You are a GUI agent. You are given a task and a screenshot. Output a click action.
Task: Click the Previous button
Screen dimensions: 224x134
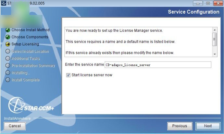point(180,126)
